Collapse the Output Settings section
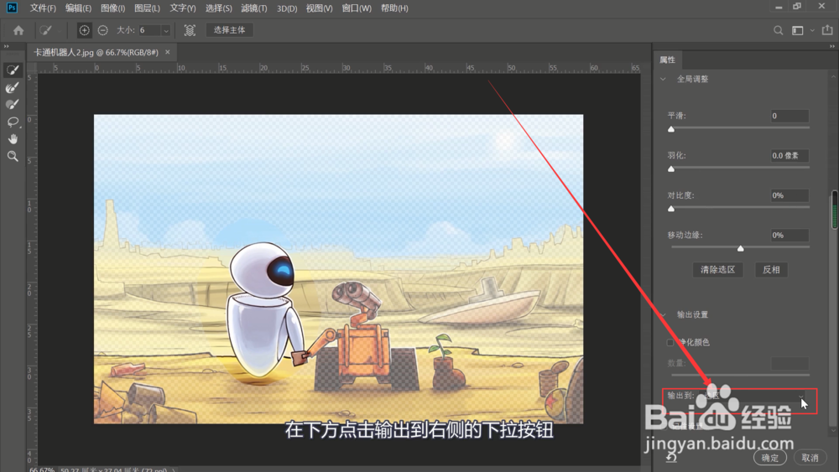Viewport: 839px width, 472px height. (x=663, y=315)
